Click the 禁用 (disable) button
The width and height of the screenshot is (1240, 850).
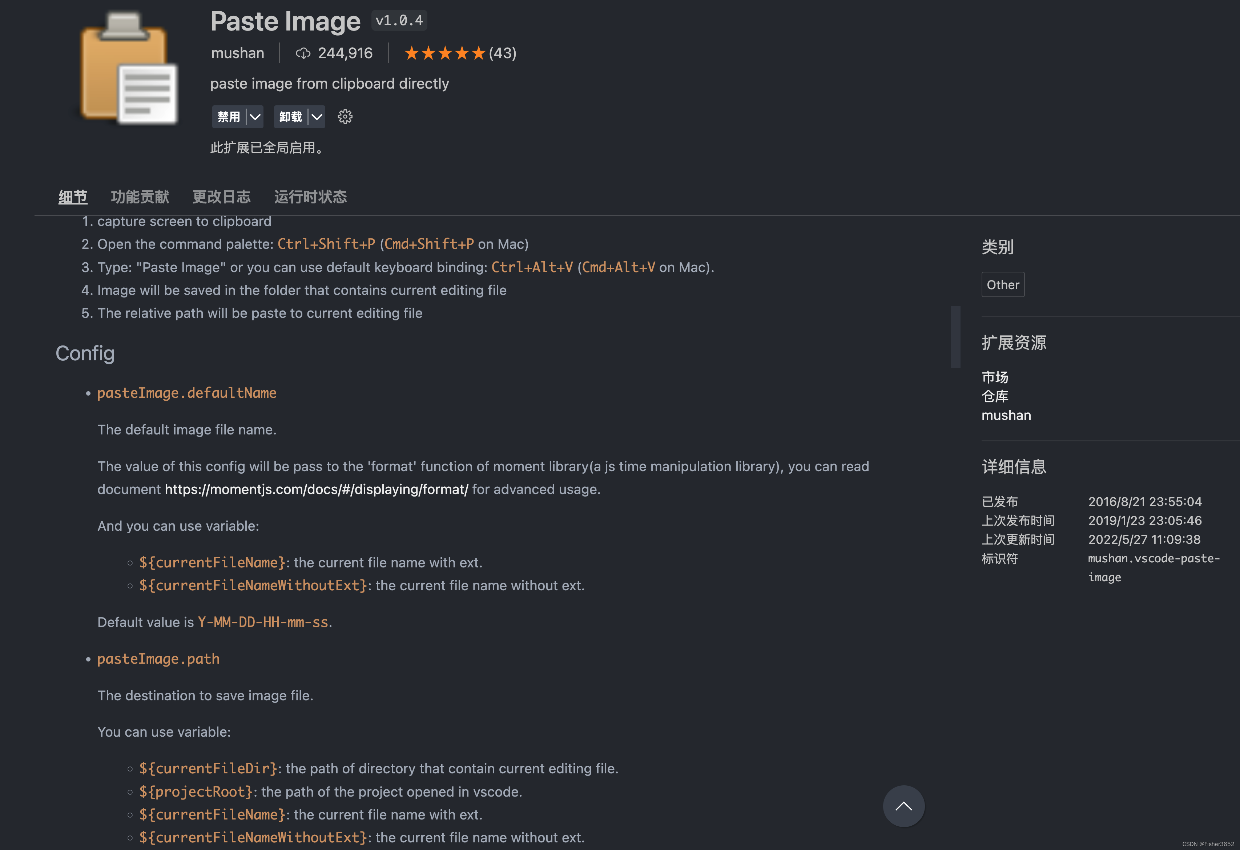click(x=229, y=117)
